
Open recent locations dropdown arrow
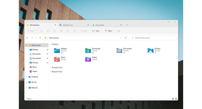point(36,38)
